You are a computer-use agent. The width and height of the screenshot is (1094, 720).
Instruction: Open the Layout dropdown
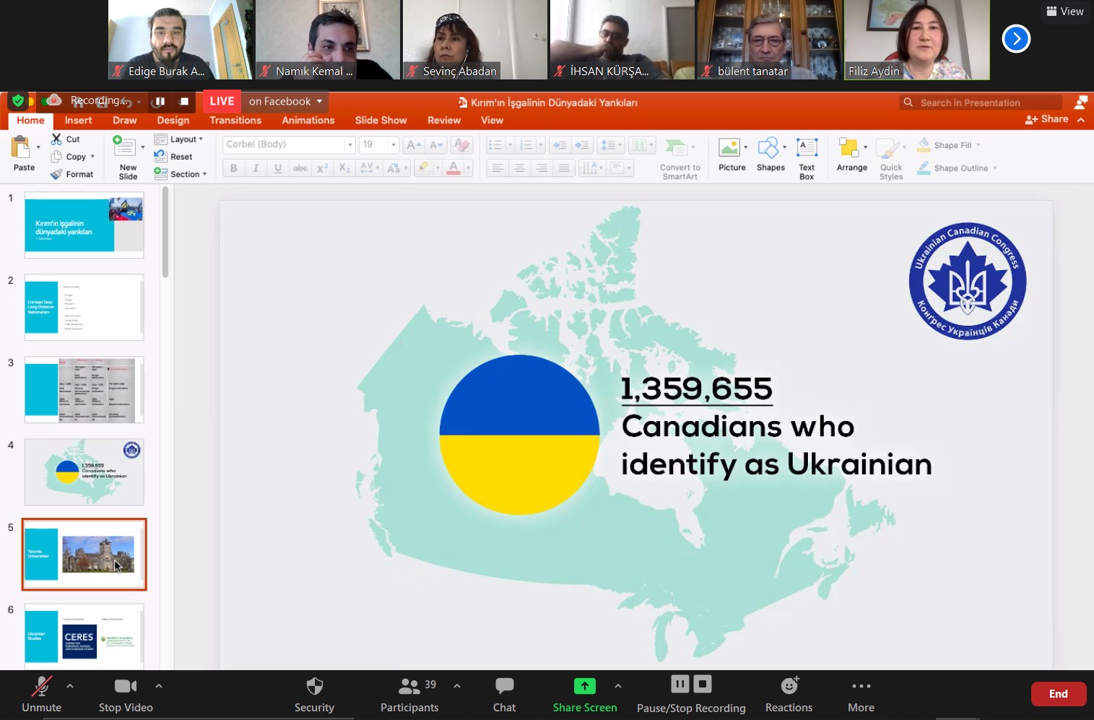pyautogui.click(x=184, y=139)
